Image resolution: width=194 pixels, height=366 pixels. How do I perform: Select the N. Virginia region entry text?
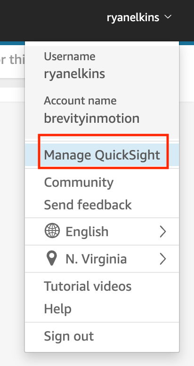click(x=96, y=259)
